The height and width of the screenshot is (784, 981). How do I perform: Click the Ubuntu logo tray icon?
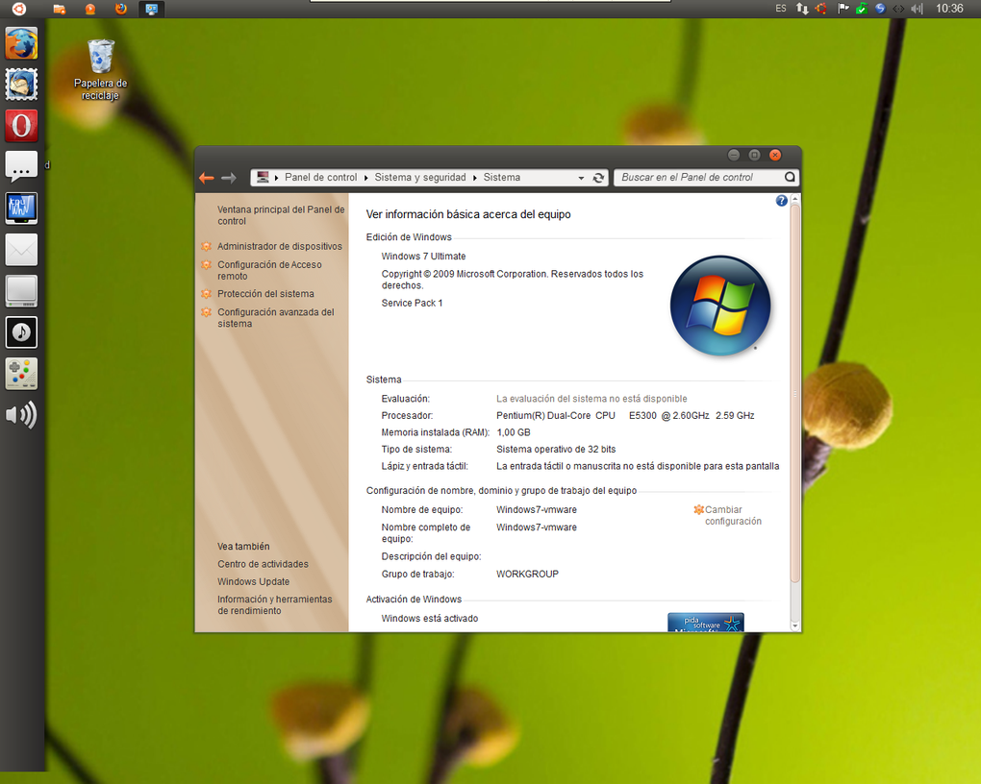(x=821, y=9)
